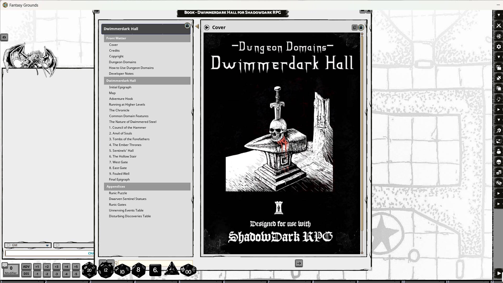The height and width of the screenshot is (283, 503).
Task: Open the music notes panel in sidebar
Action: click(x=499, y=99)
